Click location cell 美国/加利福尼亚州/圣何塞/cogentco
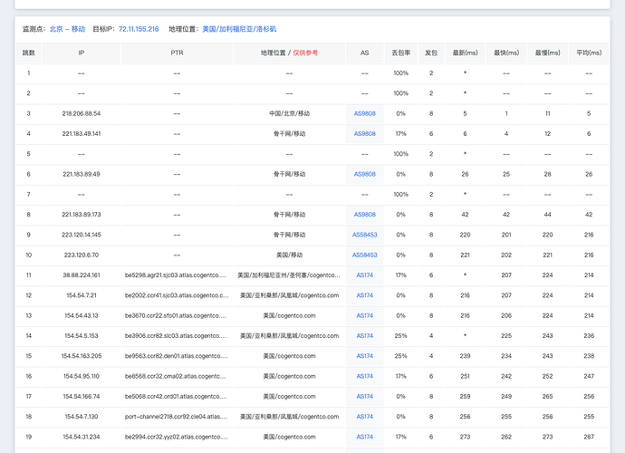 289,275
